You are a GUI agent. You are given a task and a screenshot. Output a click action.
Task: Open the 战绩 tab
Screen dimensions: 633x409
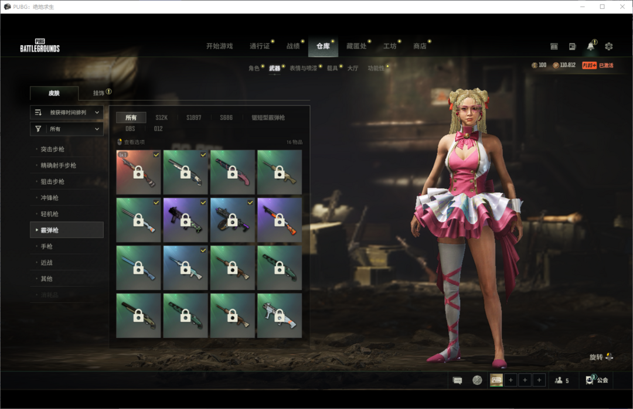pyautogui.click(x=293, y=46)
